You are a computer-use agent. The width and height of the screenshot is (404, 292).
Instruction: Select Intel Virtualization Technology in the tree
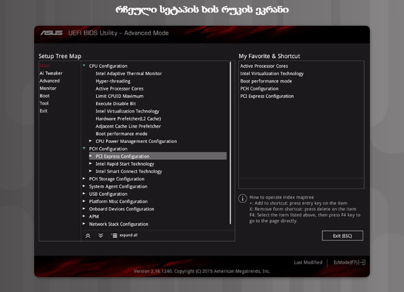tap(127, 111)
